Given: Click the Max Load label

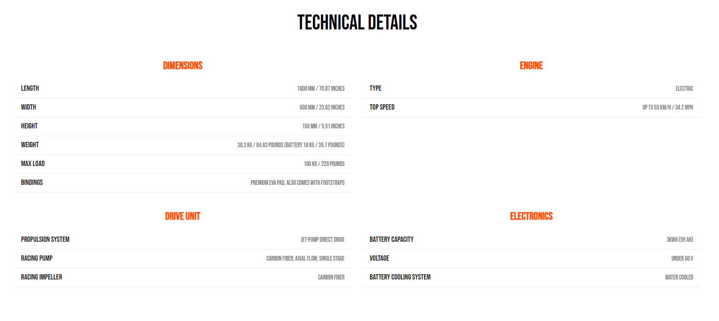Looking at the screenshot, I should click(x=33, y=164).
